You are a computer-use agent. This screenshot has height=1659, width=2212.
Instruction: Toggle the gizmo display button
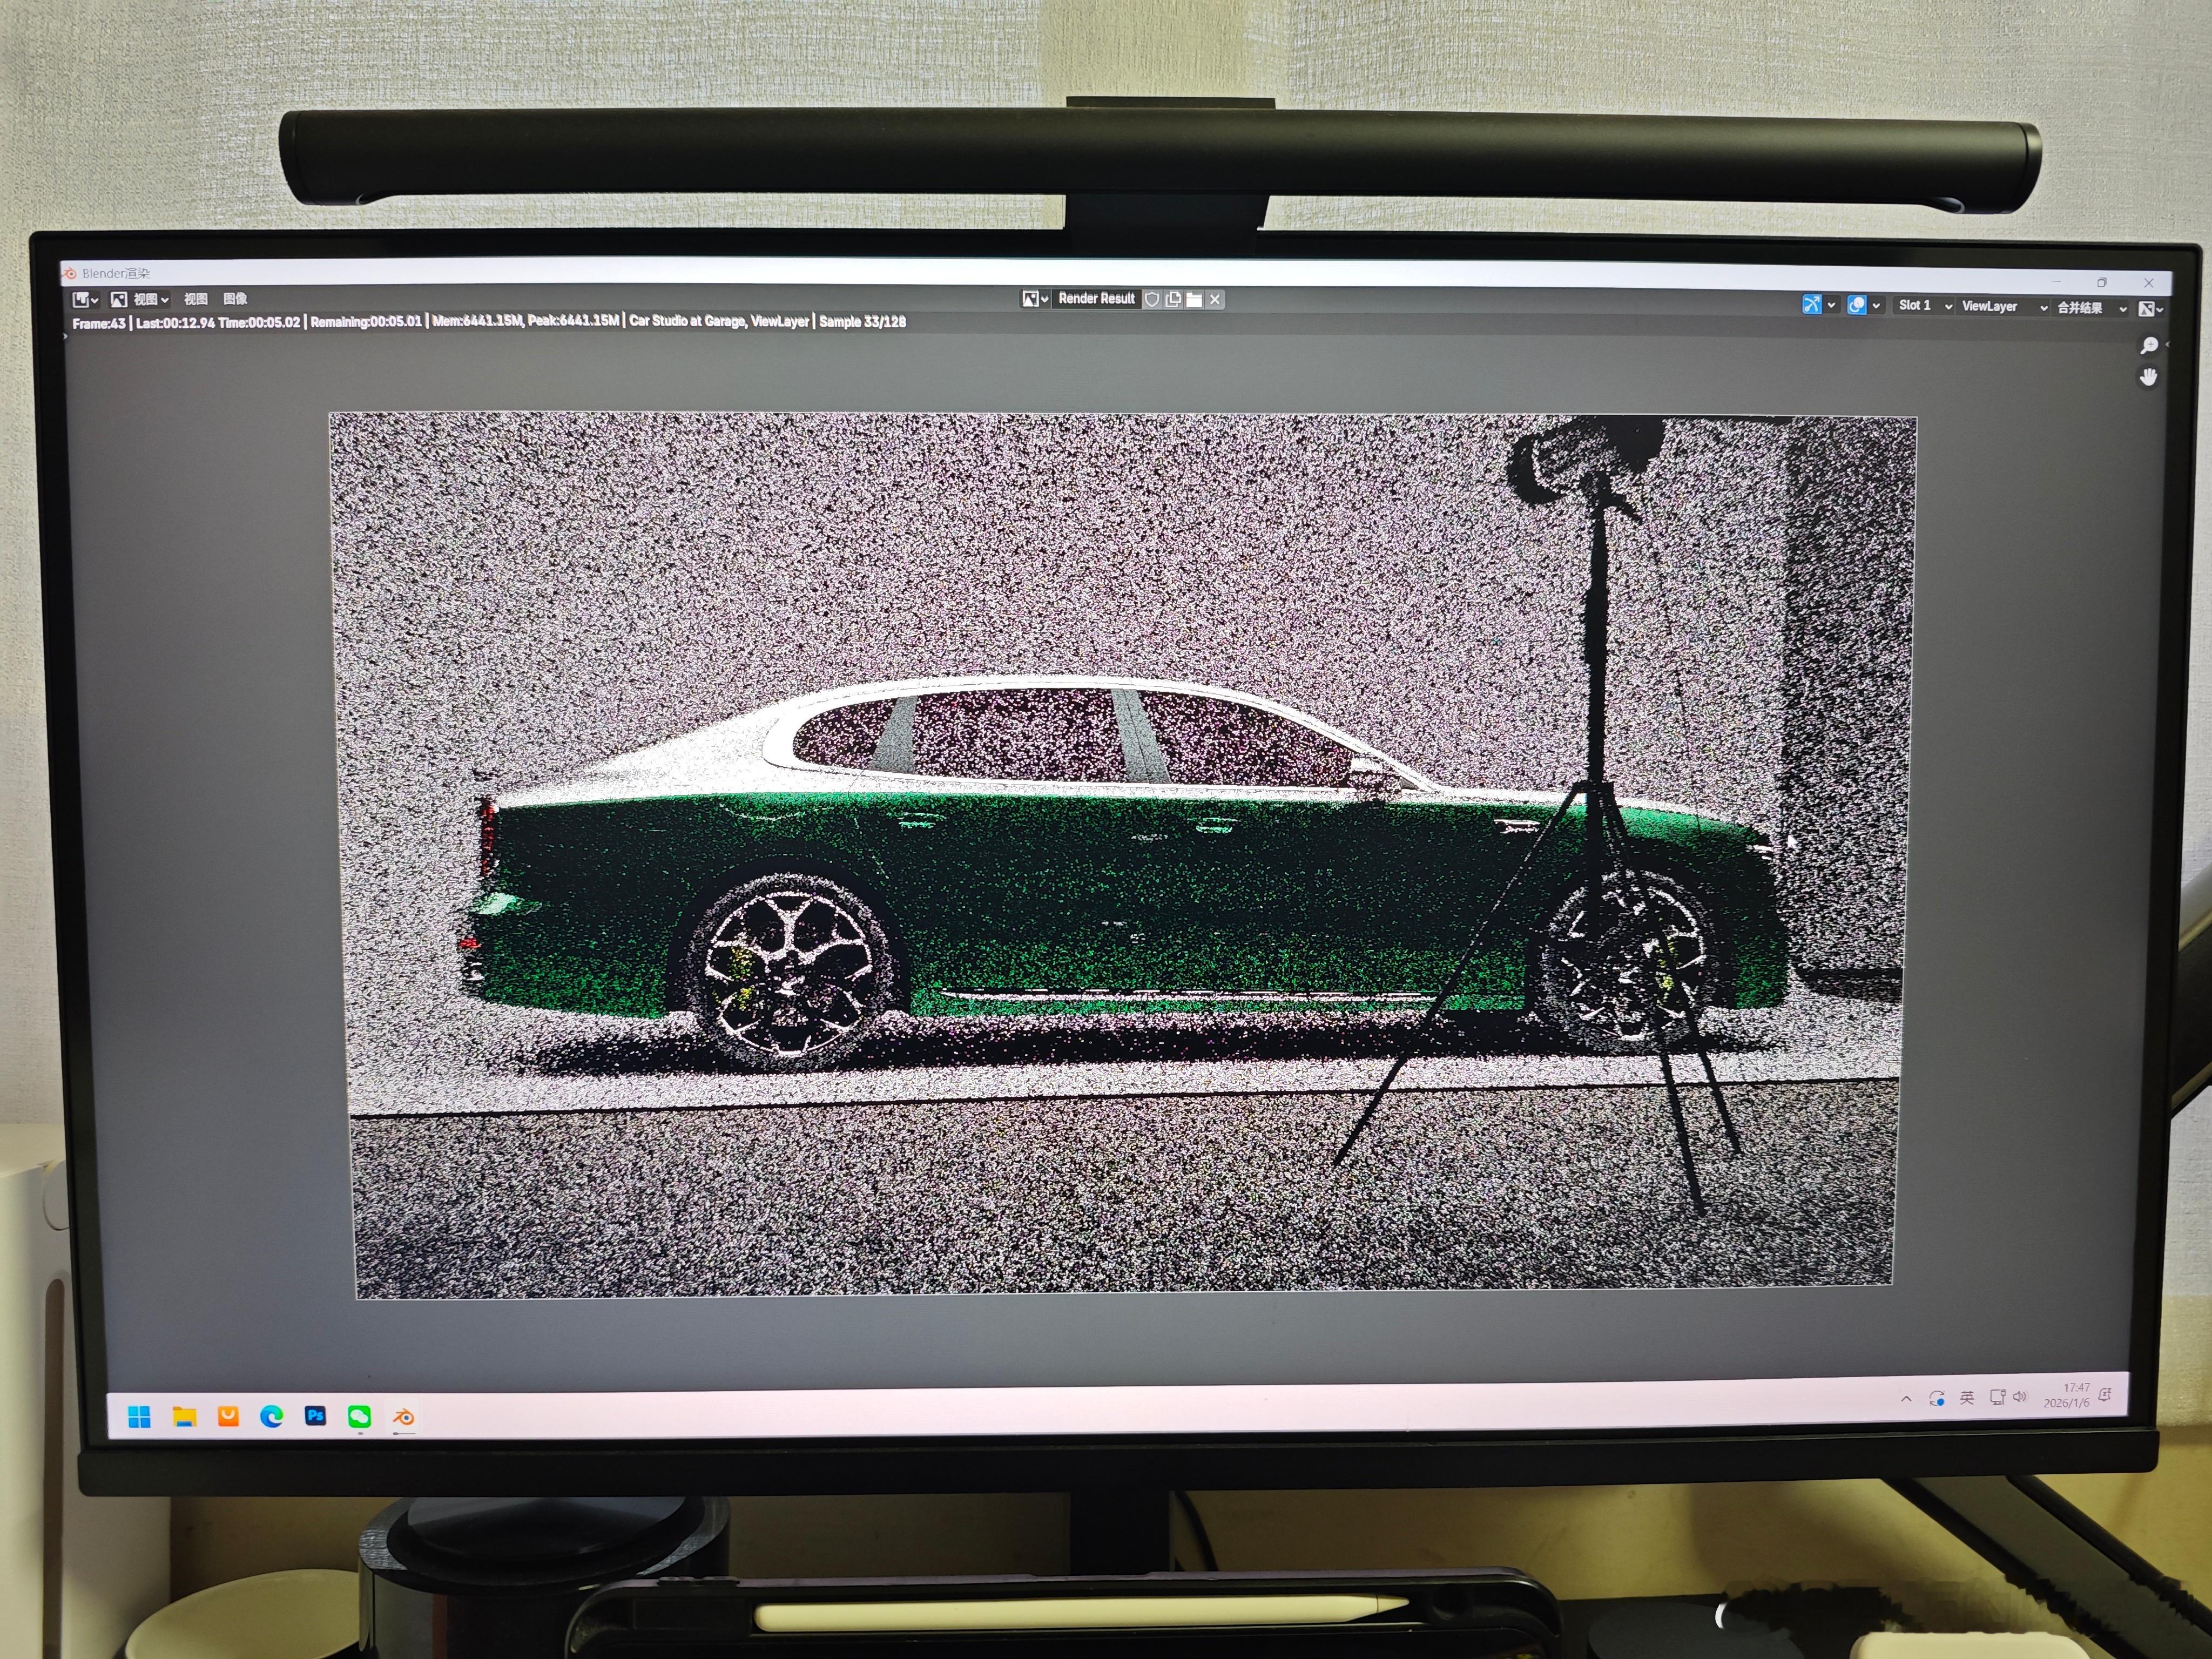(1811, 305)
